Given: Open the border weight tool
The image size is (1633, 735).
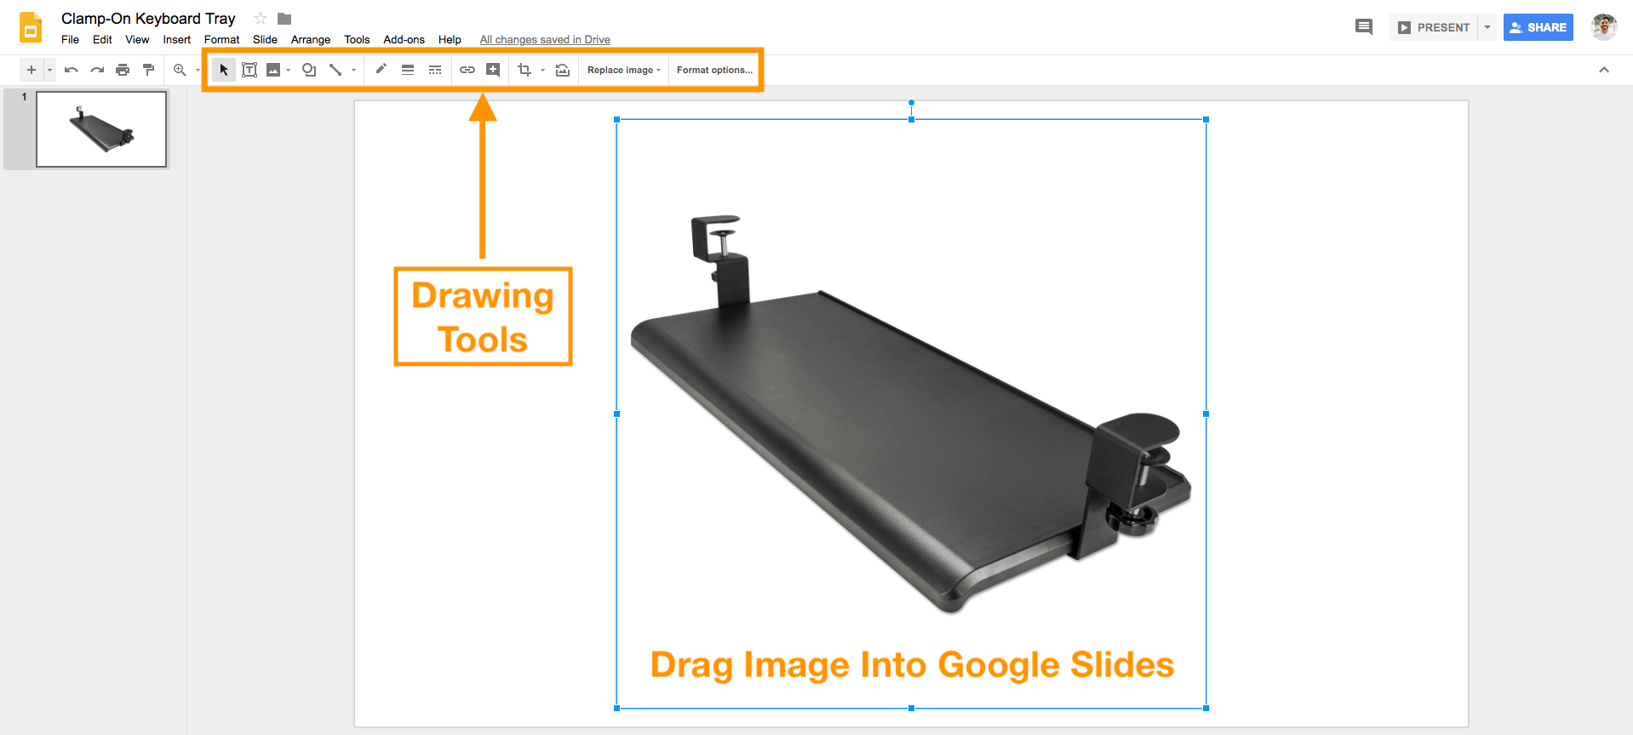Looking at the screenshot, I should click(408, 70).
